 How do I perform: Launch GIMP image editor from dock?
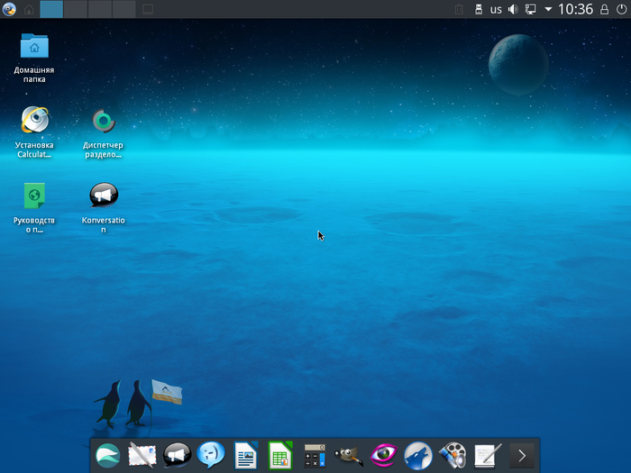tap(349, 455)
